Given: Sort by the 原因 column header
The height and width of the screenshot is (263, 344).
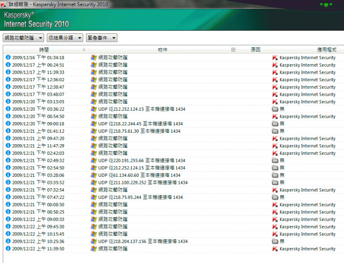Looking at the screenshot, I should (255, 50).
